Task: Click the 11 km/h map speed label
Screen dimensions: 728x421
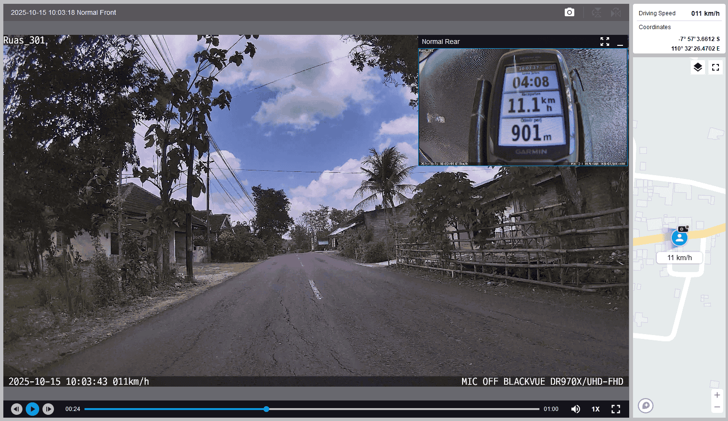Action: pyautogui.click(x=679, y=258)
